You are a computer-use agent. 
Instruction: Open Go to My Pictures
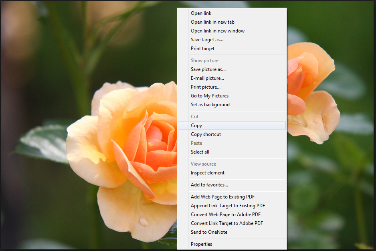coord(232,96)
